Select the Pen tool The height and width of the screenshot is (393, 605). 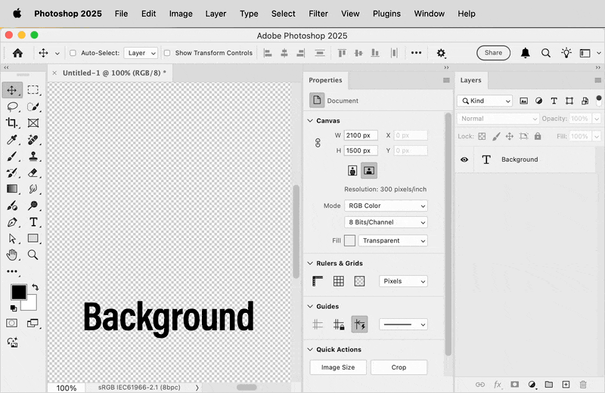tap(12, 222)
